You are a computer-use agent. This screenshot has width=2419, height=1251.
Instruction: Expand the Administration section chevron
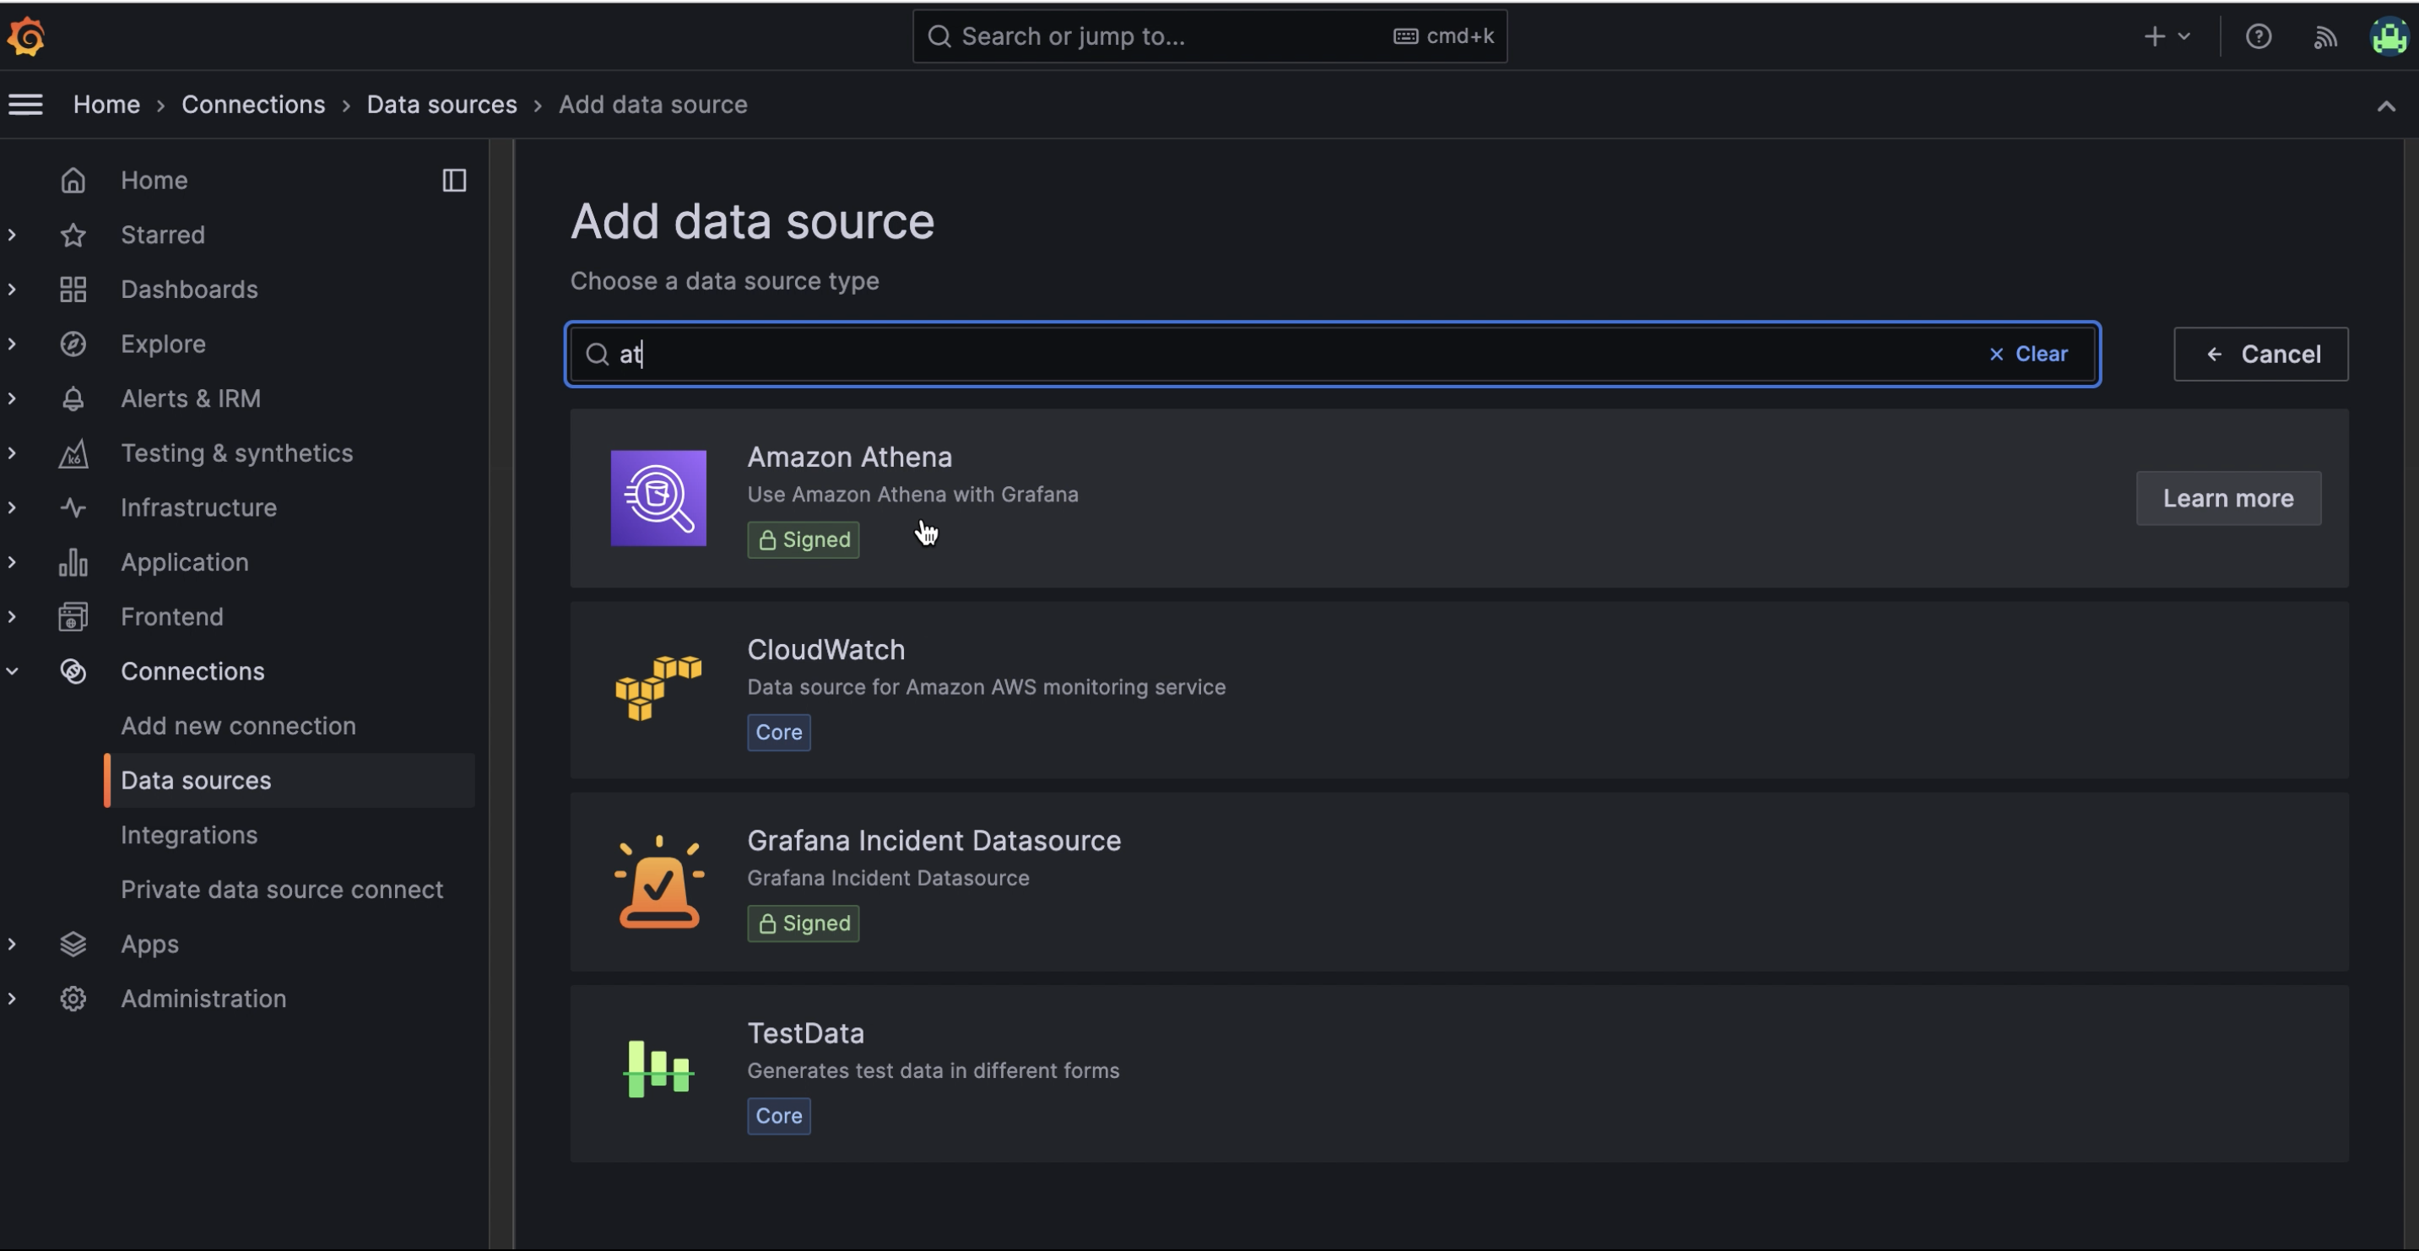12,999
